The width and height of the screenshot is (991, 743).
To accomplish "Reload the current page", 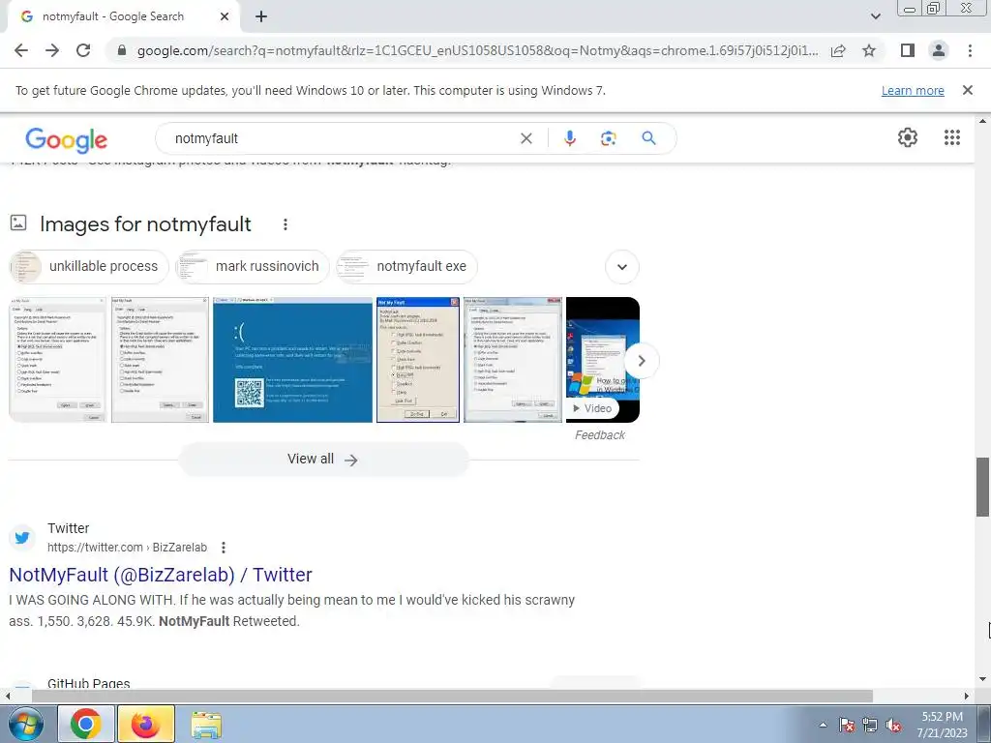I will [83, 50].
